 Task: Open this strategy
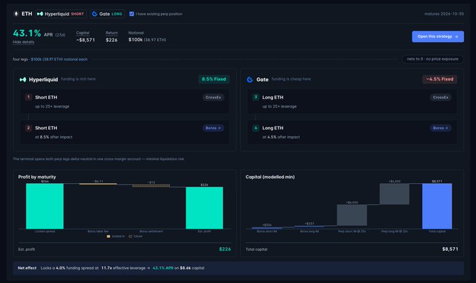click(x=437, y=36)
